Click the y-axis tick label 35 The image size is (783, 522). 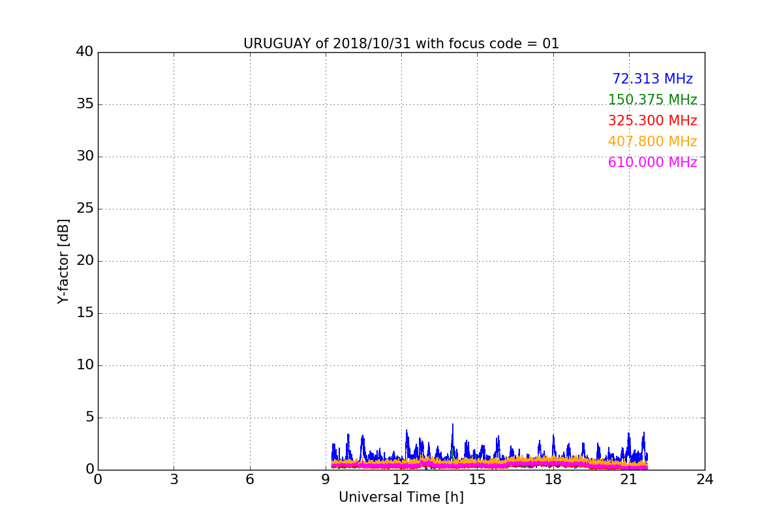pyautogui.click(x=85, y=104)
